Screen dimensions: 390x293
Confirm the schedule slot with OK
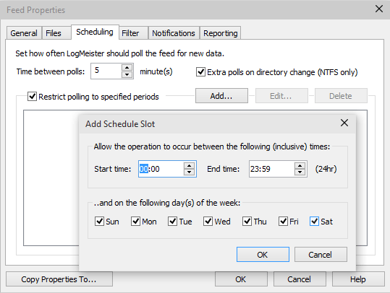pos(263,255)
